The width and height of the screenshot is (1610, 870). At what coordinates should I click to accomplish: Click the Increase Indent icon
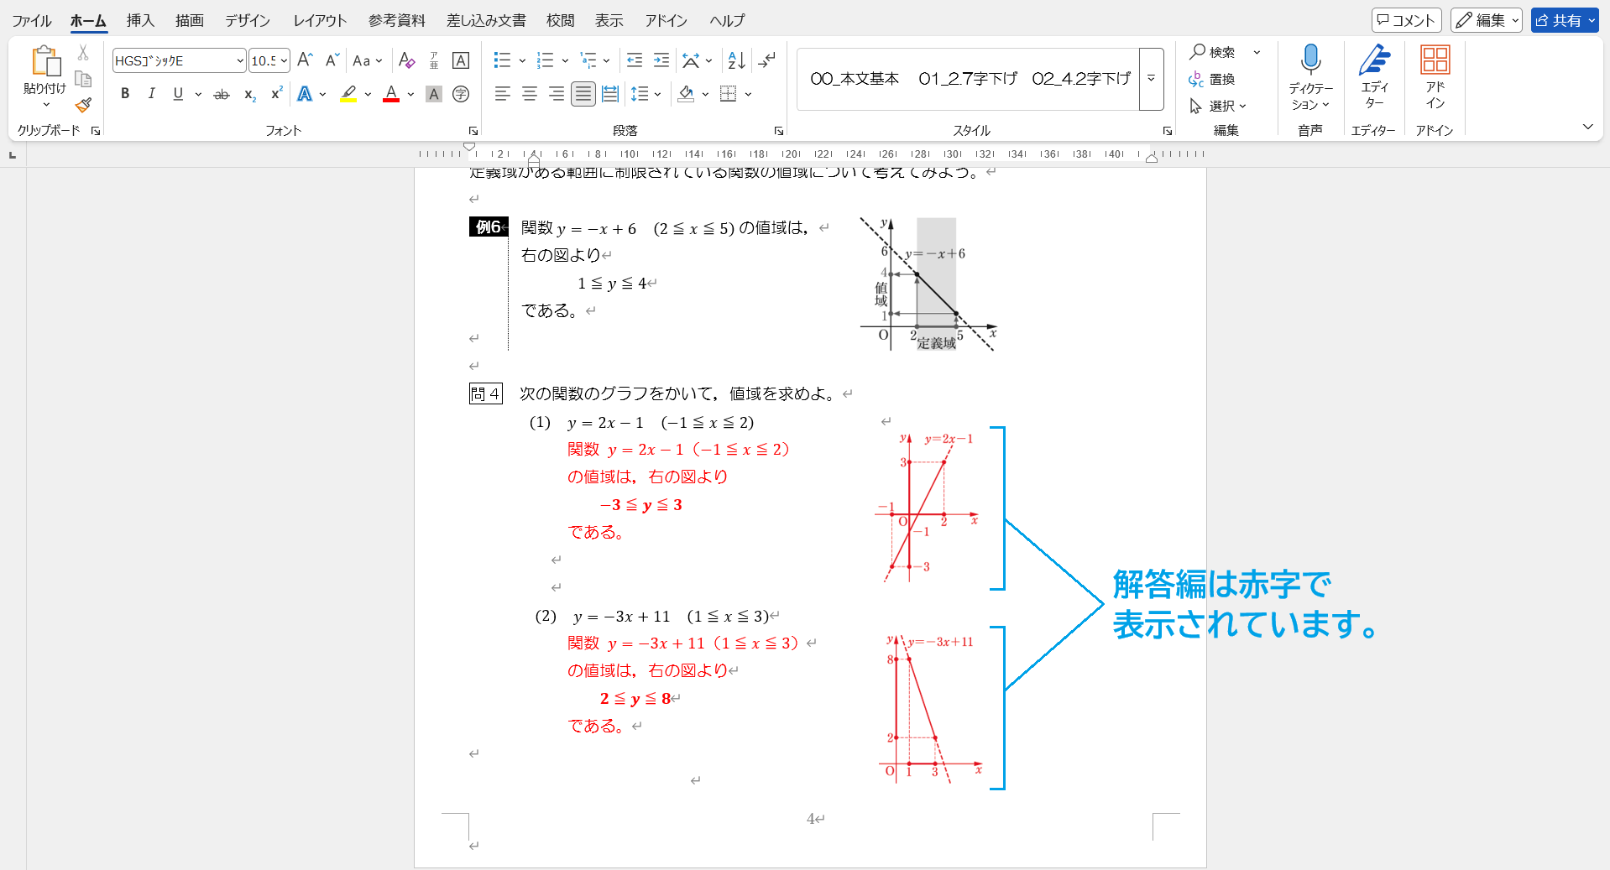[661, 60]
